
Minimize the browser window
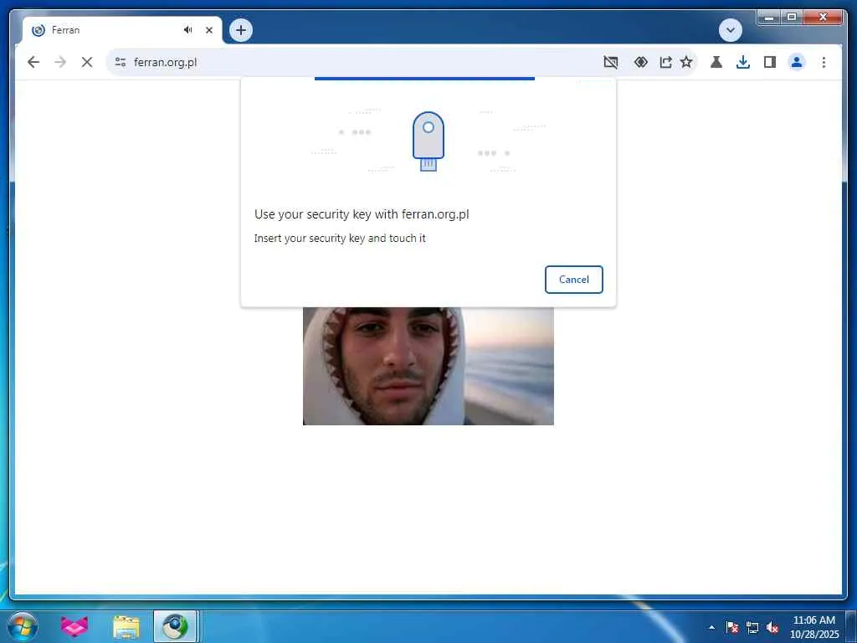click(769, 18)
